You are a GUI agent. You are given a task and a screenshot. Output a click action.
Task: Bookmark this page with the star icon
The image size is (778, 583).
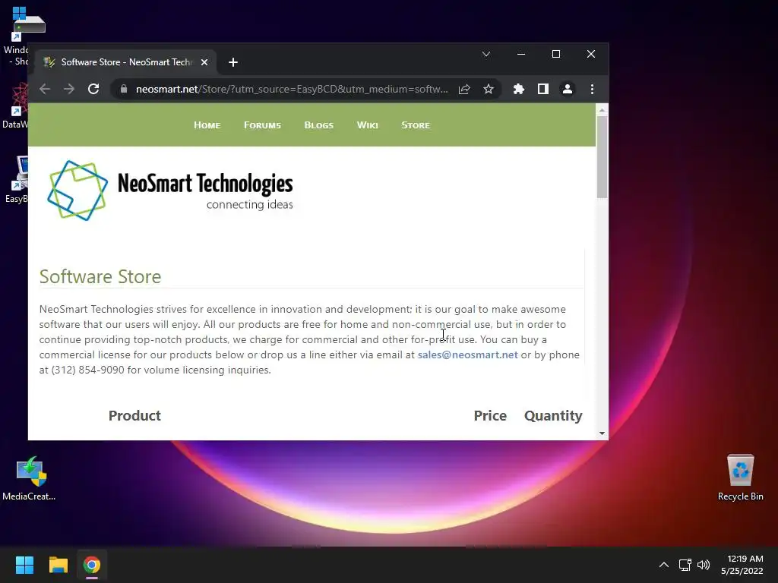pos(489,90)
